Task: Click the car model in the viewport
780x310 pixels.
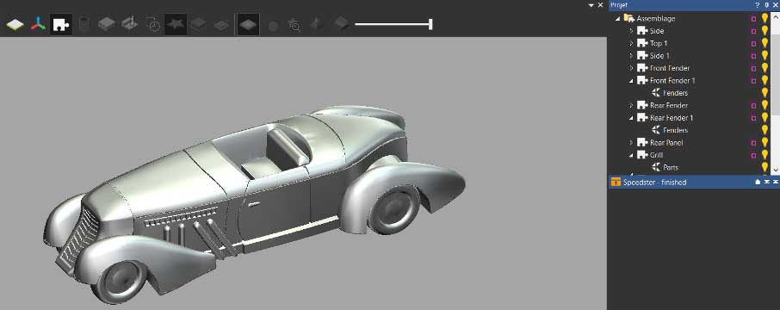Action: point(254,204)
